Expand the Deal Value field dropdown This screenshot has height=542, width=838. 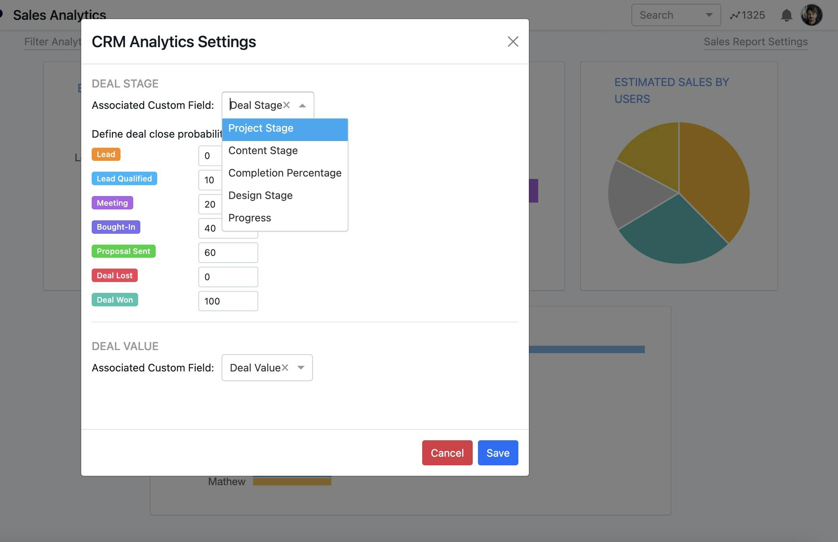tap(301, 367)
